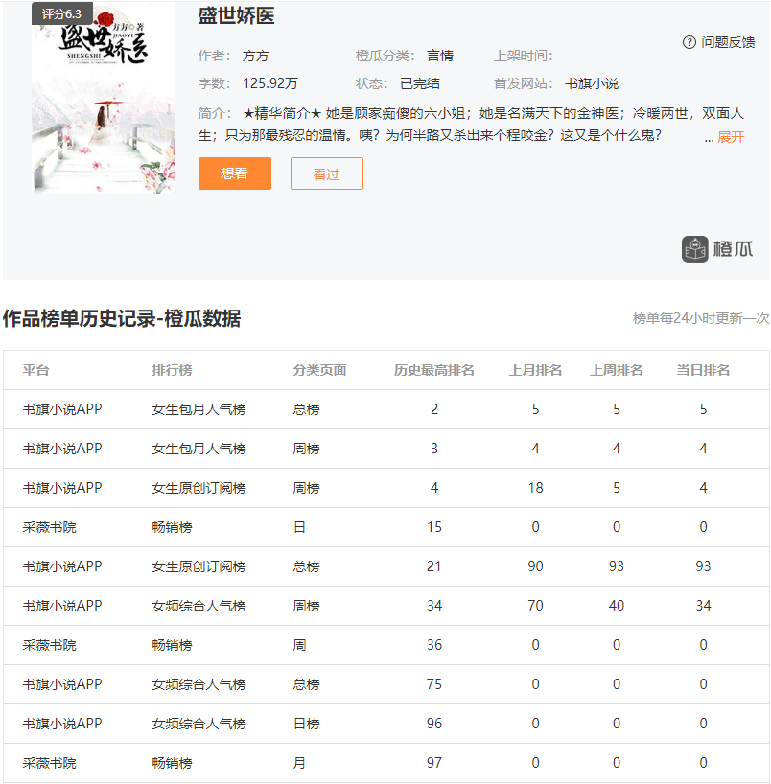The height and width of the screenshot is (784, 771).
Task: Click the 评分6.3 rating badge
Action: point(62,14)
